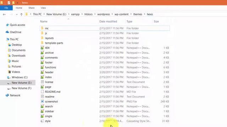Viewport: 227px width, 127px height.
Task: Expand chevron after 'xampp' breadcrumb
Action: (x=82, y=14)
